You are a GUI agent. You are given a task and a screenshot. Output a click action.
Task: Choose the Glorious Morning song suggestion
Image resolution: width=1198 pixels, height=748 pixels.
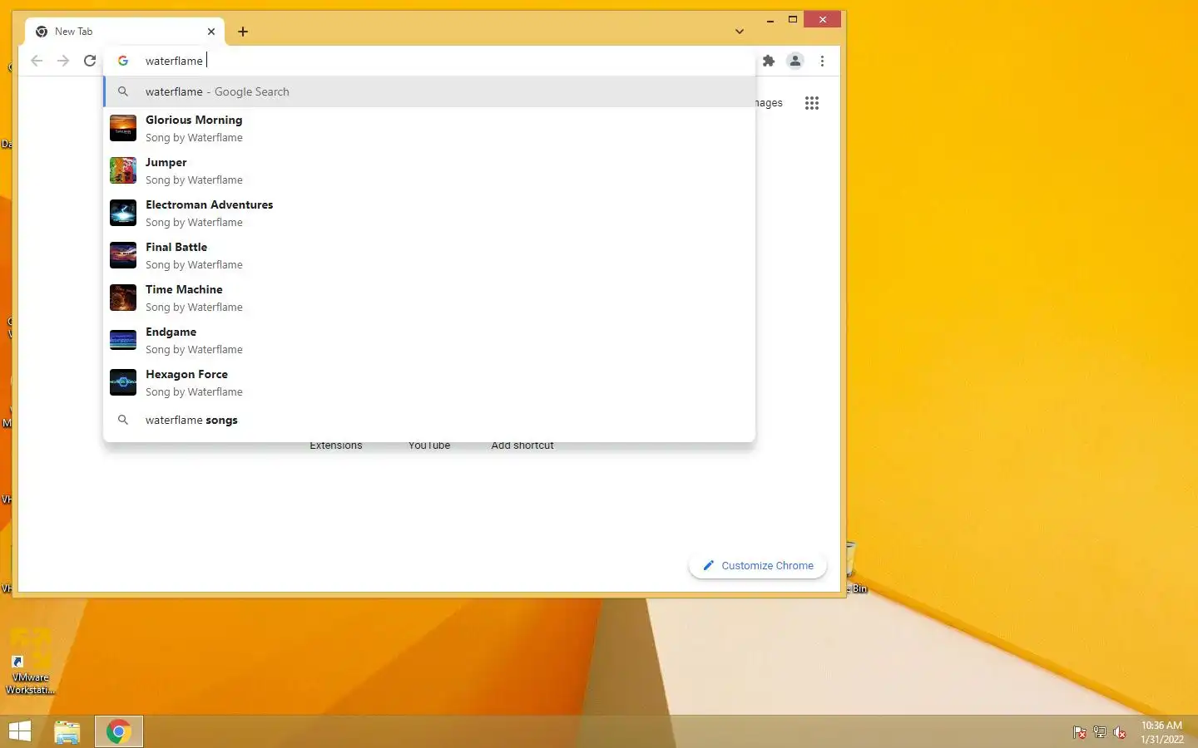tap(429, 128)
